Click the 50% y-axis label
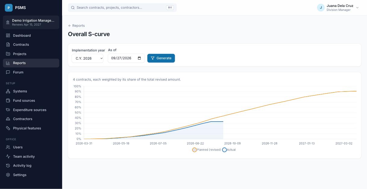Image resolution: width=367 pixels, height=189 pixels. (78, 113)
